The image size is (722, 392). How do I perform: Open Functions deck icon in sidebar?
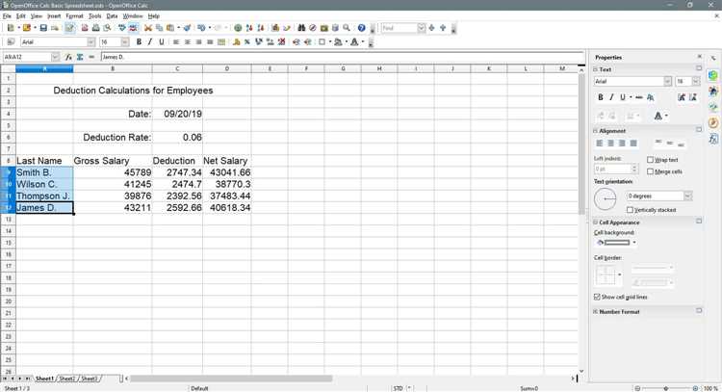[x=713, y=139]
